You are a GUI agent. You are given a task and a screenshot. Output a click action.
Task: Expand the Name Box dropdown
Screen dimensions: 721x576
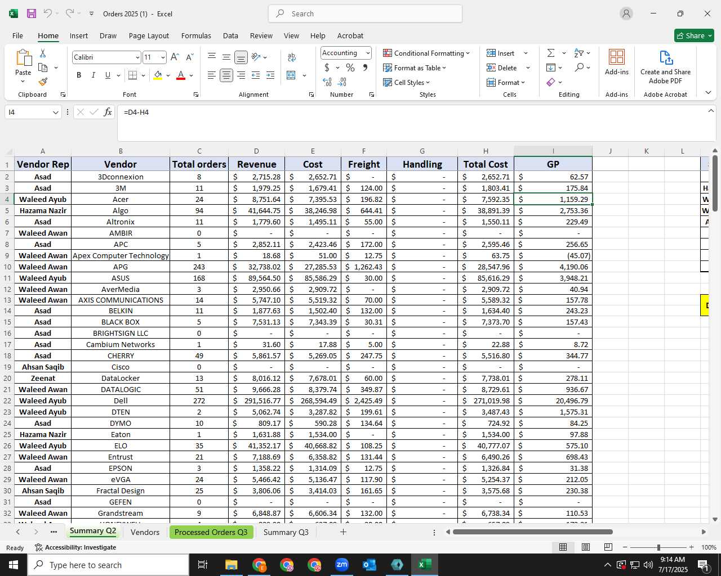click(x=55, y=112)
